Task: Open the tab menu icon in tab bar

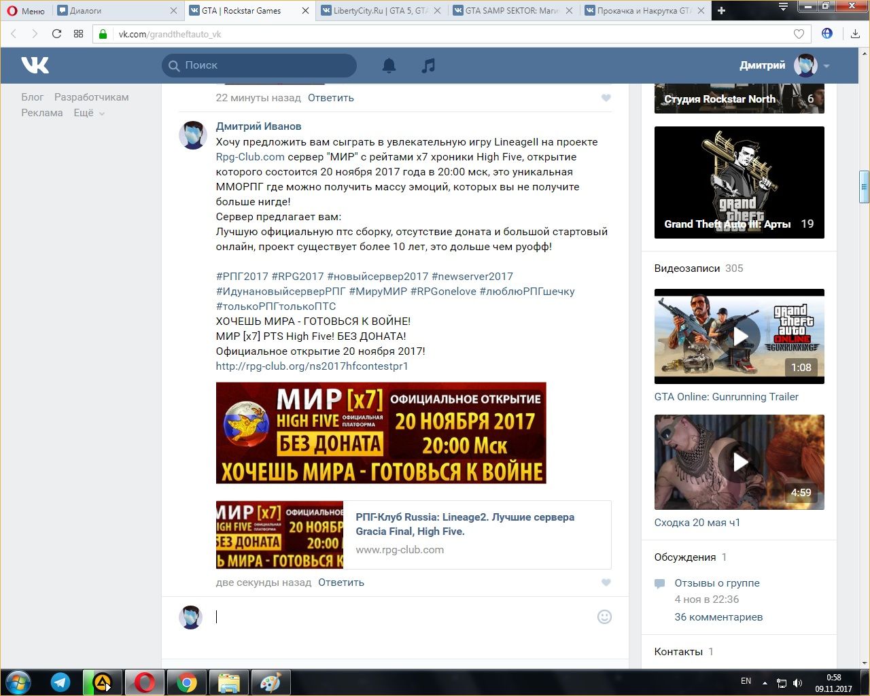Action: coord(784,7)
